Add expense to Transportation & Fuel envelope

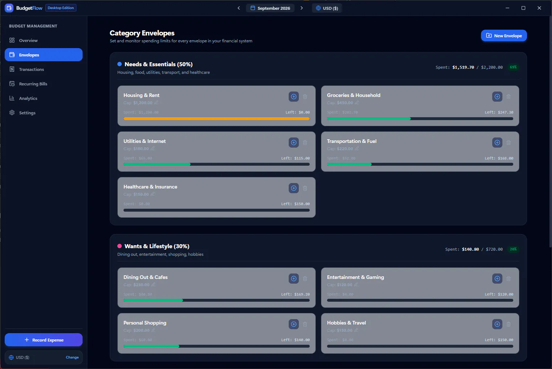coord(497,143)
